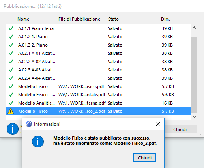Click green checkmark of A.02.1 A-01 Alzat...

[x=11, y=53]
